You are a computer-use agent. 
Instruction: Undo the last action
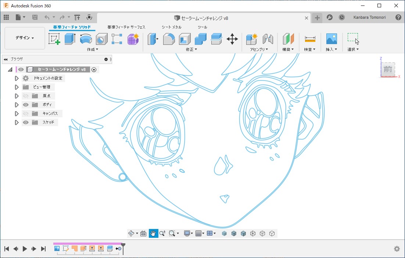click(47, 17)
